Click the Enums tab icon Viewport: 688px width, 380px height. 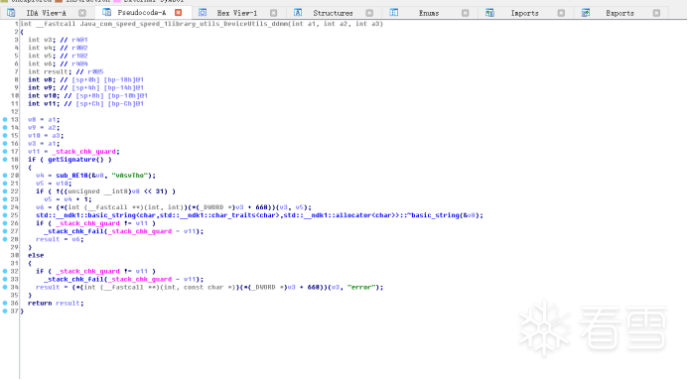(393, 13)
